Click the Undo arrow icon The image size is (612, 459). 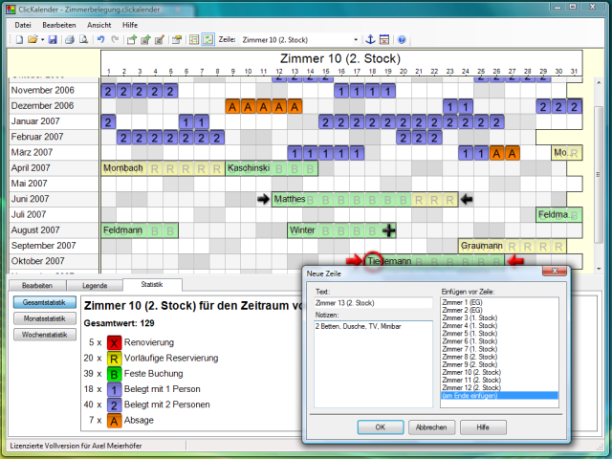click(100, 40)
